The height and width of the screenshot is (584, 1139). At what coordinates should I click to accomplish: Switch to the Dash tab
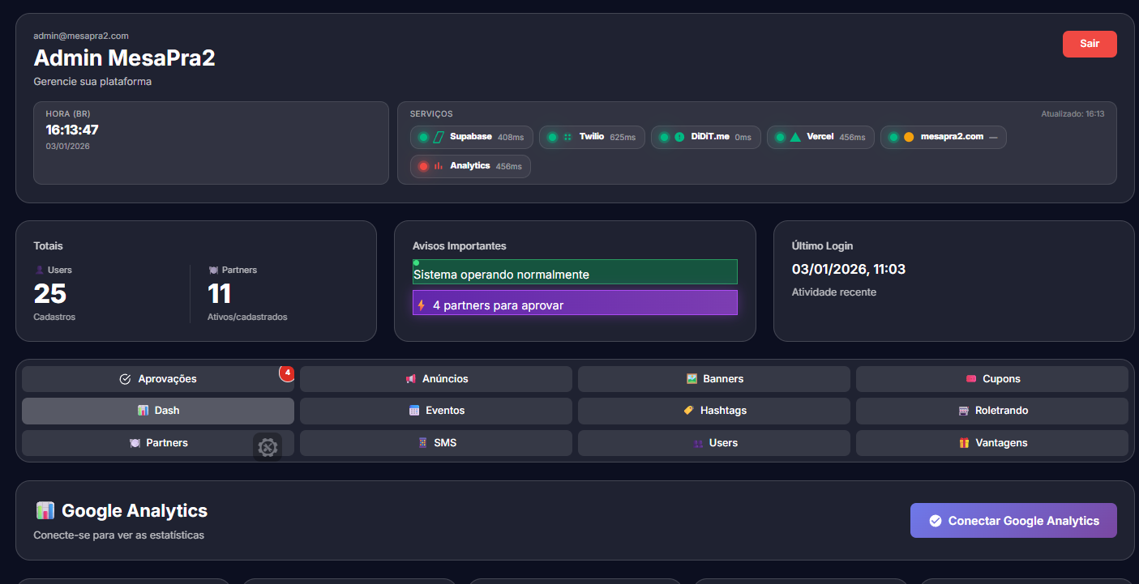coord(158,411)
